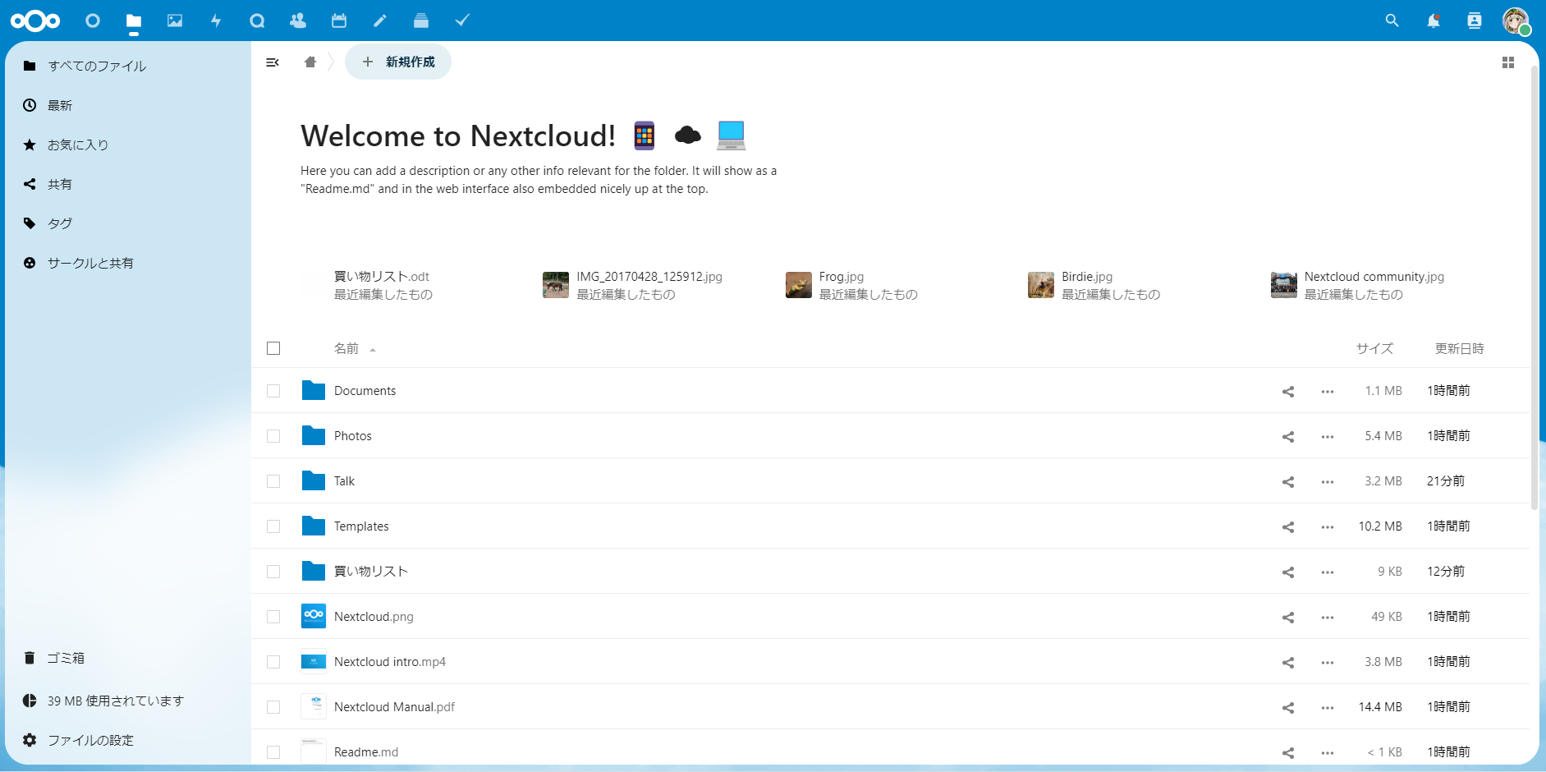
Task: Share the Nextcloud Manual.pdf file
Action: 1288,708
